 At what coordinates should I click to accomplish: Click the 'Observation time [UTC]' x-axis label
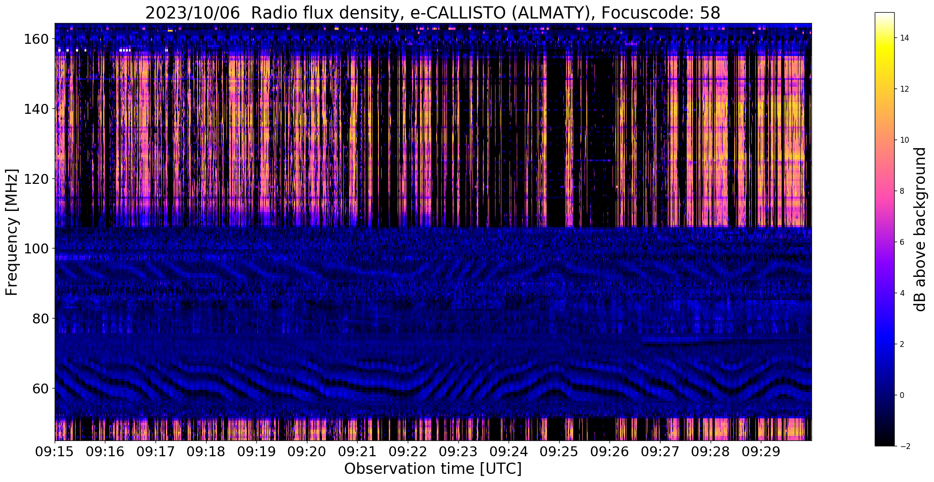(433, 469)
